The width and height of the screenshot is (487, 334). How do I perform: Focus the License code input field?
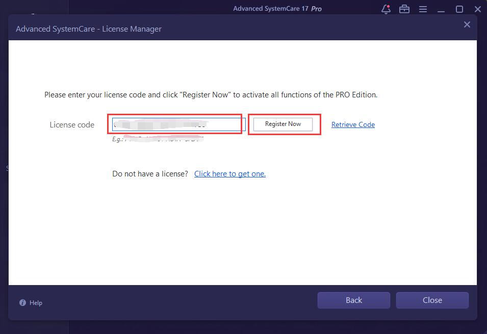pos(179,124)
